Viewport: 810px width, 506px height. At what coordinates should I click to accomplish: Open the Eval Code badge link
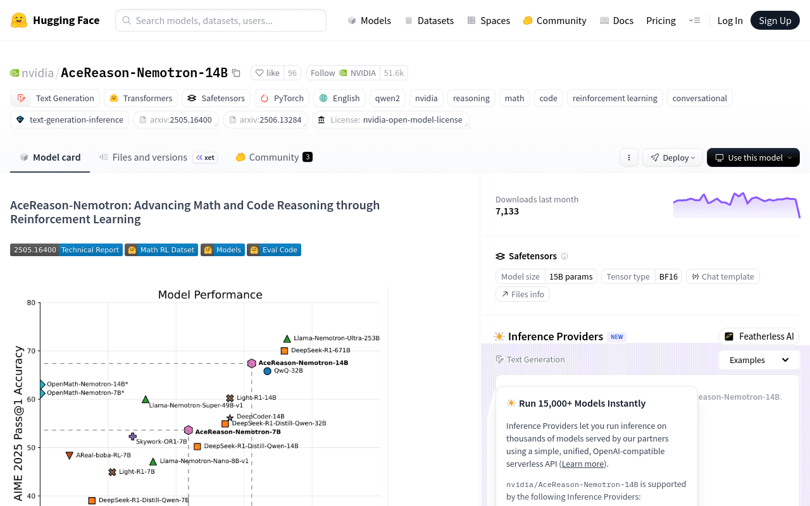pos(274,250)
